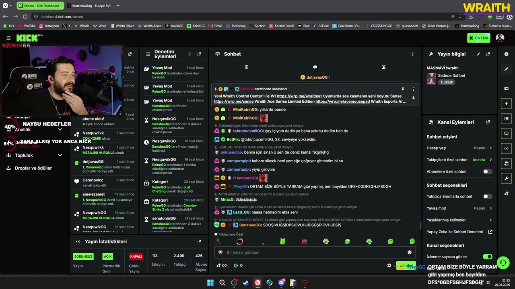Click the info icon in right sidebar
Screen dimensions: 515x289
coord(506,54)
